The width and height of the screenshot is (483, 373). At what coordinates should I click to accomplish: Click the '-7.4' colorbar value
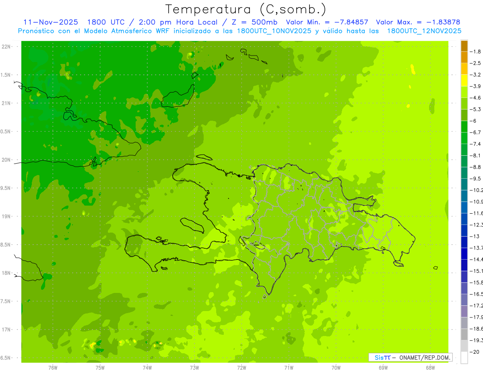(x=475, y=144)
